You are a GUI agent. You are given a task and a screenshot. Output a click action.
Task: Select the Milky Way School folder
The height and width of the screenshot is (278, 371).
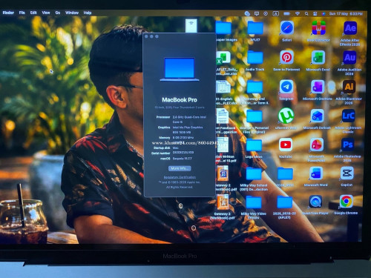pos(254,173)
